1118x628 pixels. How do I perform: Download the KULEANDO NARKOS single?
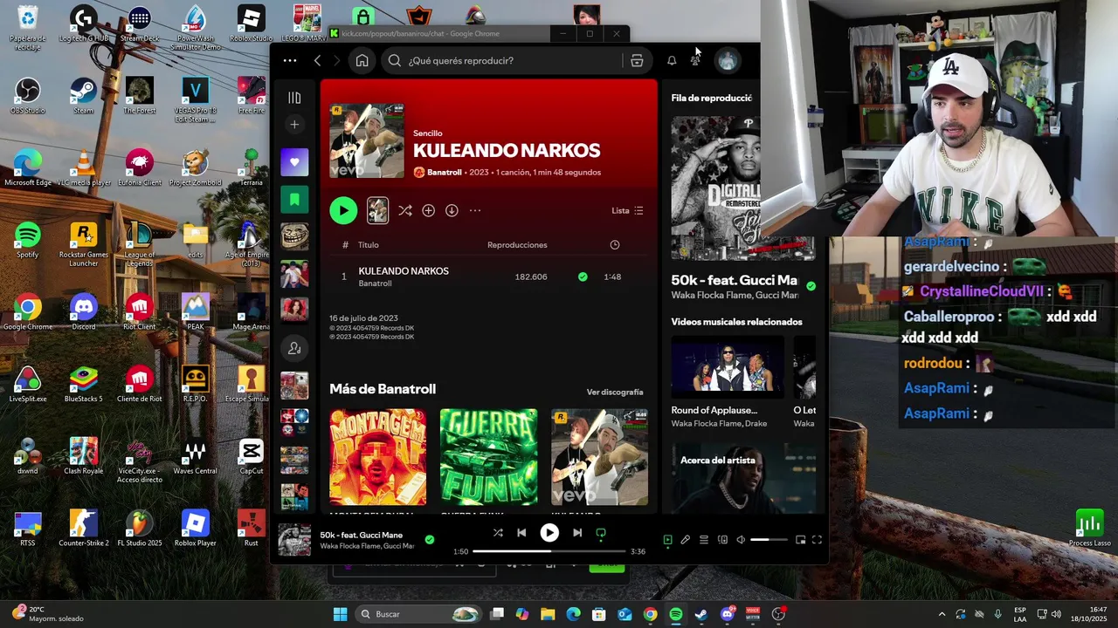click(452, 210)
